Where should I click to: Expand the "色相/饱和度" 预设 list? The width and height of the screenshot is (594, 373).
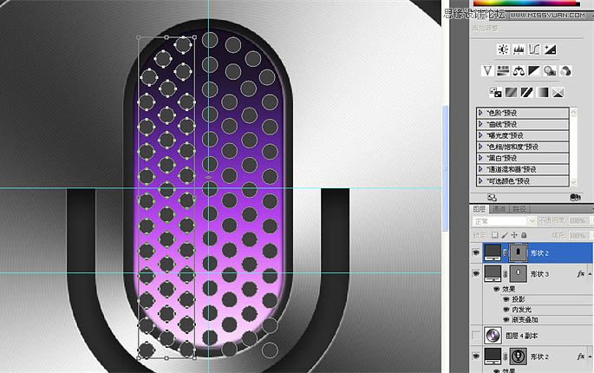(480, 147)
